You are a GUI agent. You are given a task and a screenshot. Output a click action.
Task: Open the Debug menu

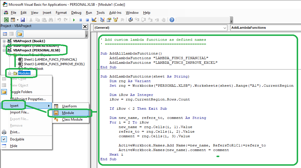click(76, 13)
